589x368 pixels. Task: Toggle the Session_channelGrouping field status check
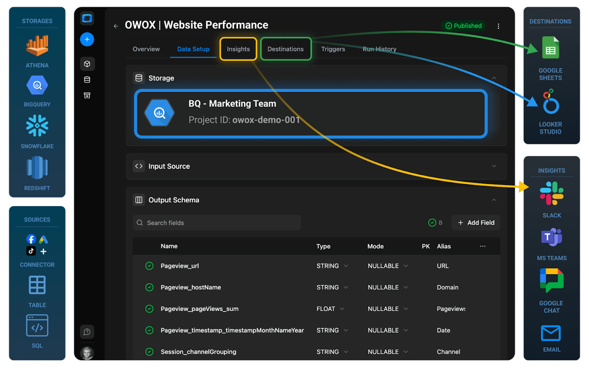(x=149, y=352)
